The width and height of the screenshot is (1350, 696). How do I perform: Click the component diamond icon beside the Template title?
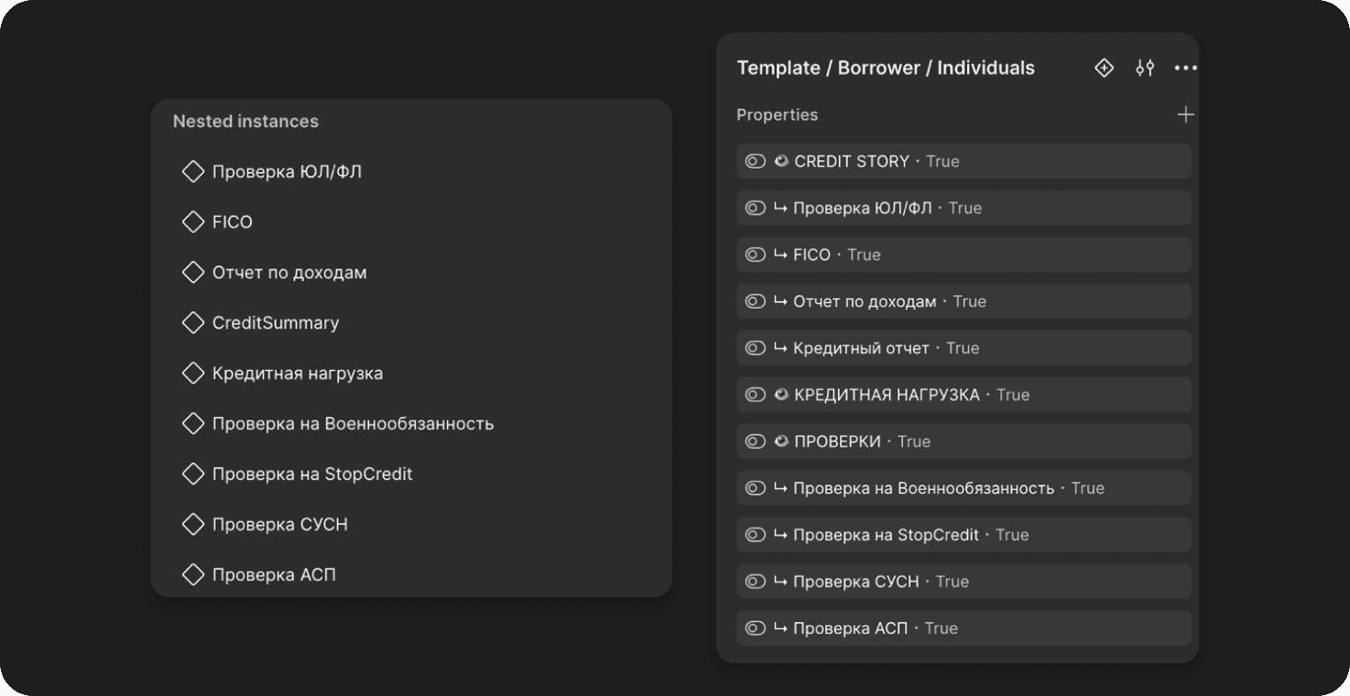click(x=1104, y=68)
